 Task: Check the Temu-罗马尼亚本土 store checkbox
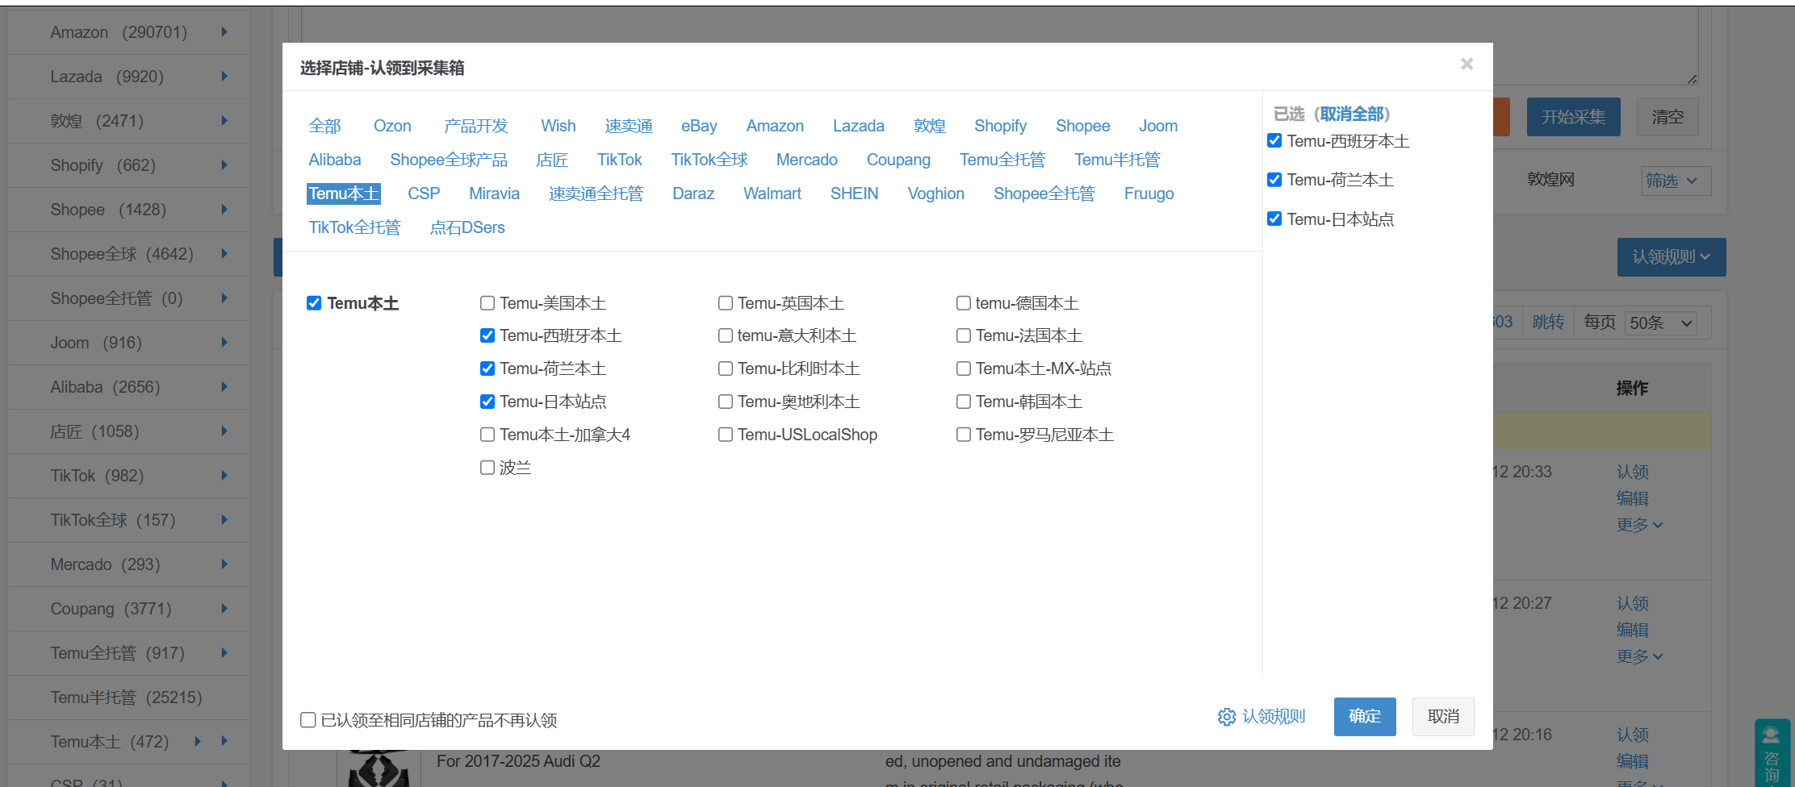coord(964,435)
